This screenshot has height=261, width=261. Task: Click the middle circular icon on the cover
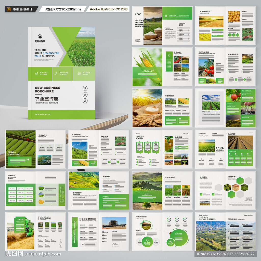[85, 95]
